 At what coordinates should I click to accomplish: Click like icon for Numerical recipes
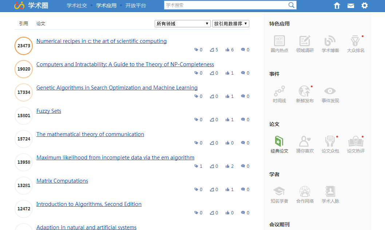(227, 49)
